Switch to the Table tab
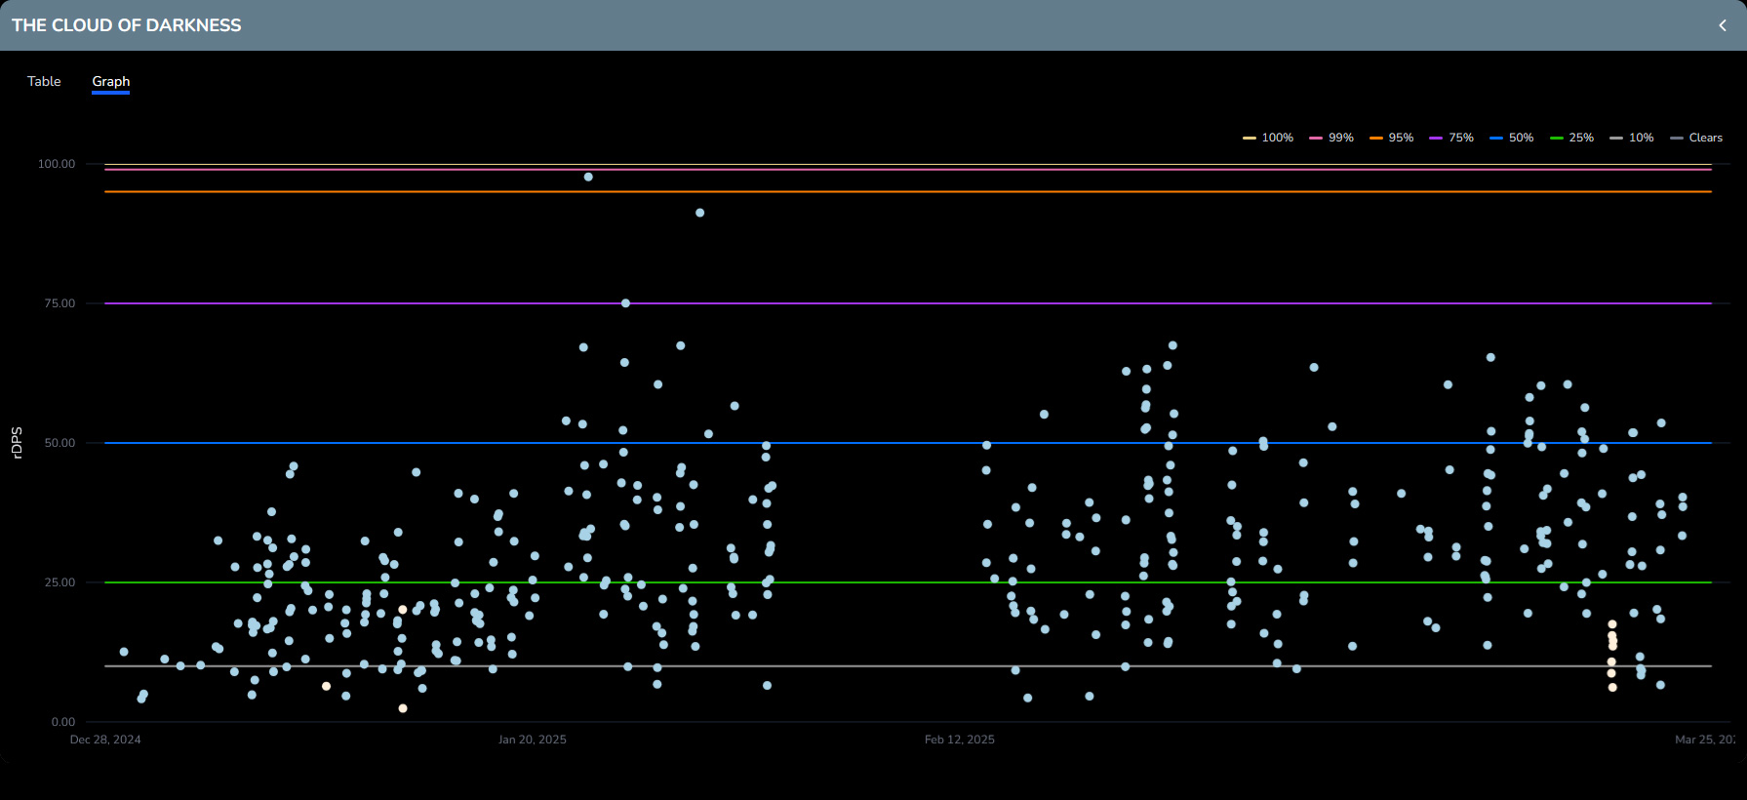The width and height of the screenshot is (1747, 800). point(44,81)
